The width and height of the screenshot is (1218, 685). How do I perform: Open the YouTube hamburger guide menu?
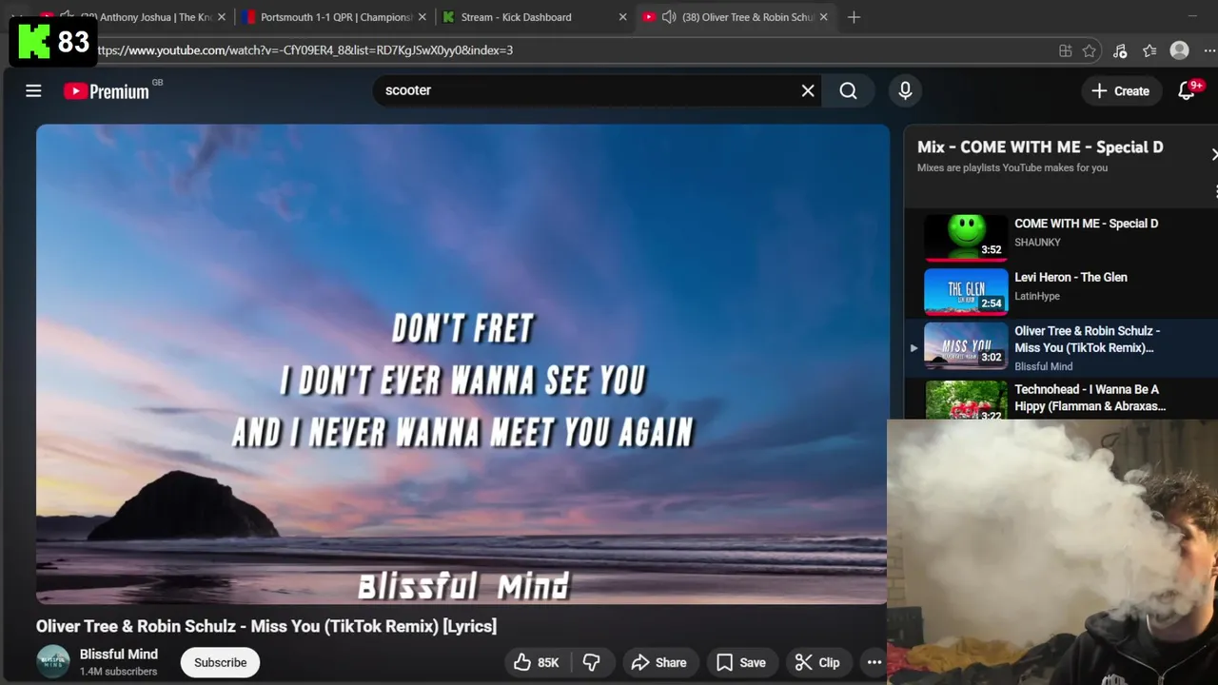coord(33,90)
